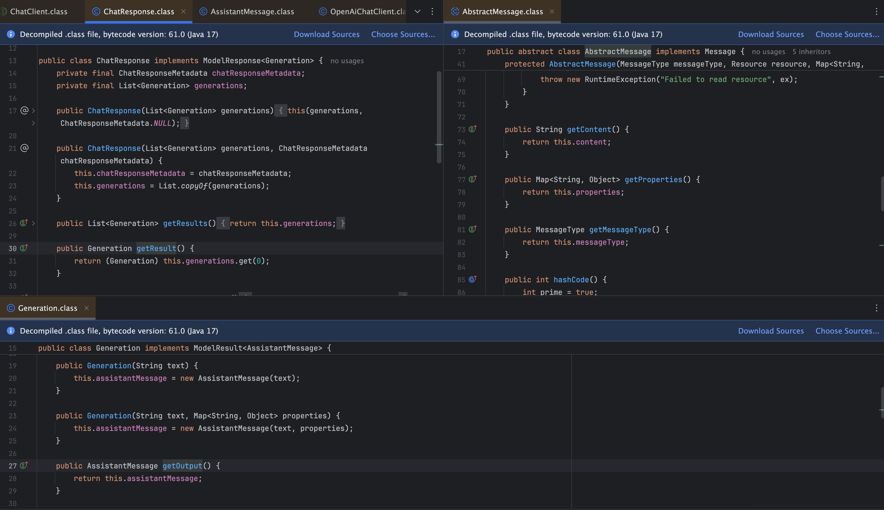Switch to the ChatClient.class tab
This screenshot has width=884, height=510.
point(38,12)
